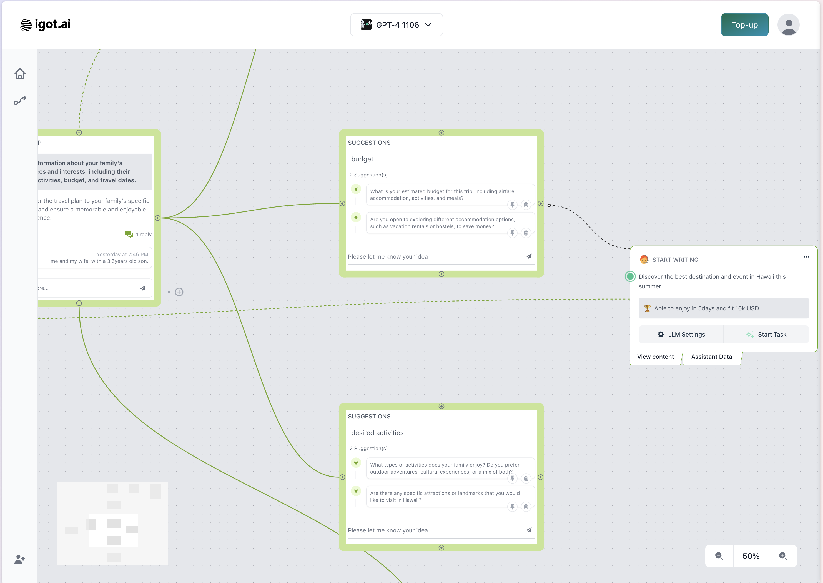Toggle green status circle on Start Writing card

pos(630,276)
